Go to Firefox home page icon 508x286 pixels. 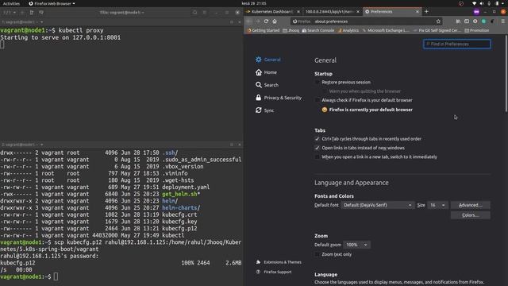[x=275, y=21]
